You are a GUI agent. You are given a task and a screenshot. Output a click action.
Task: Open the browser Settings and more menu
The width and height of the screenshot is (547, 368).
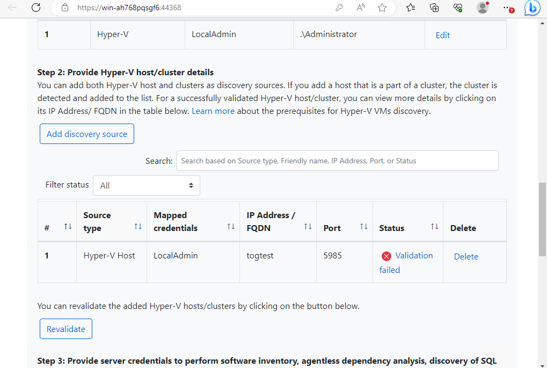click(508, 8)
